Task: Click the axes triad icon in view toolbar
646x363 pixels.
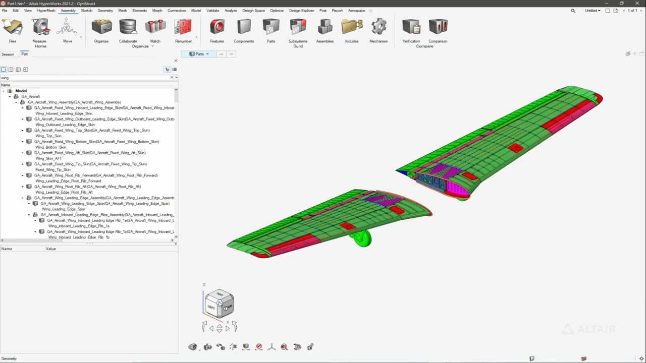Action: [272, 347]
